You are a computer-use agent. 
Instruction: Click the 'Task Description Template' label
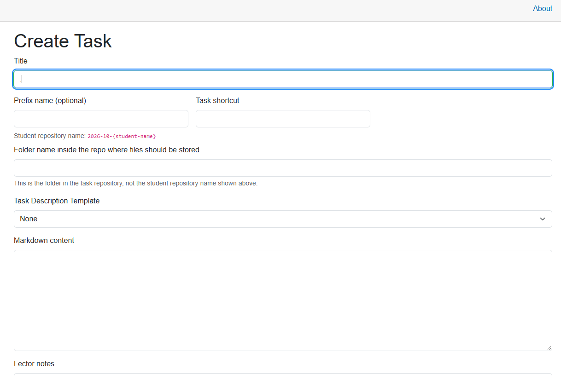(x=57, y=201)
